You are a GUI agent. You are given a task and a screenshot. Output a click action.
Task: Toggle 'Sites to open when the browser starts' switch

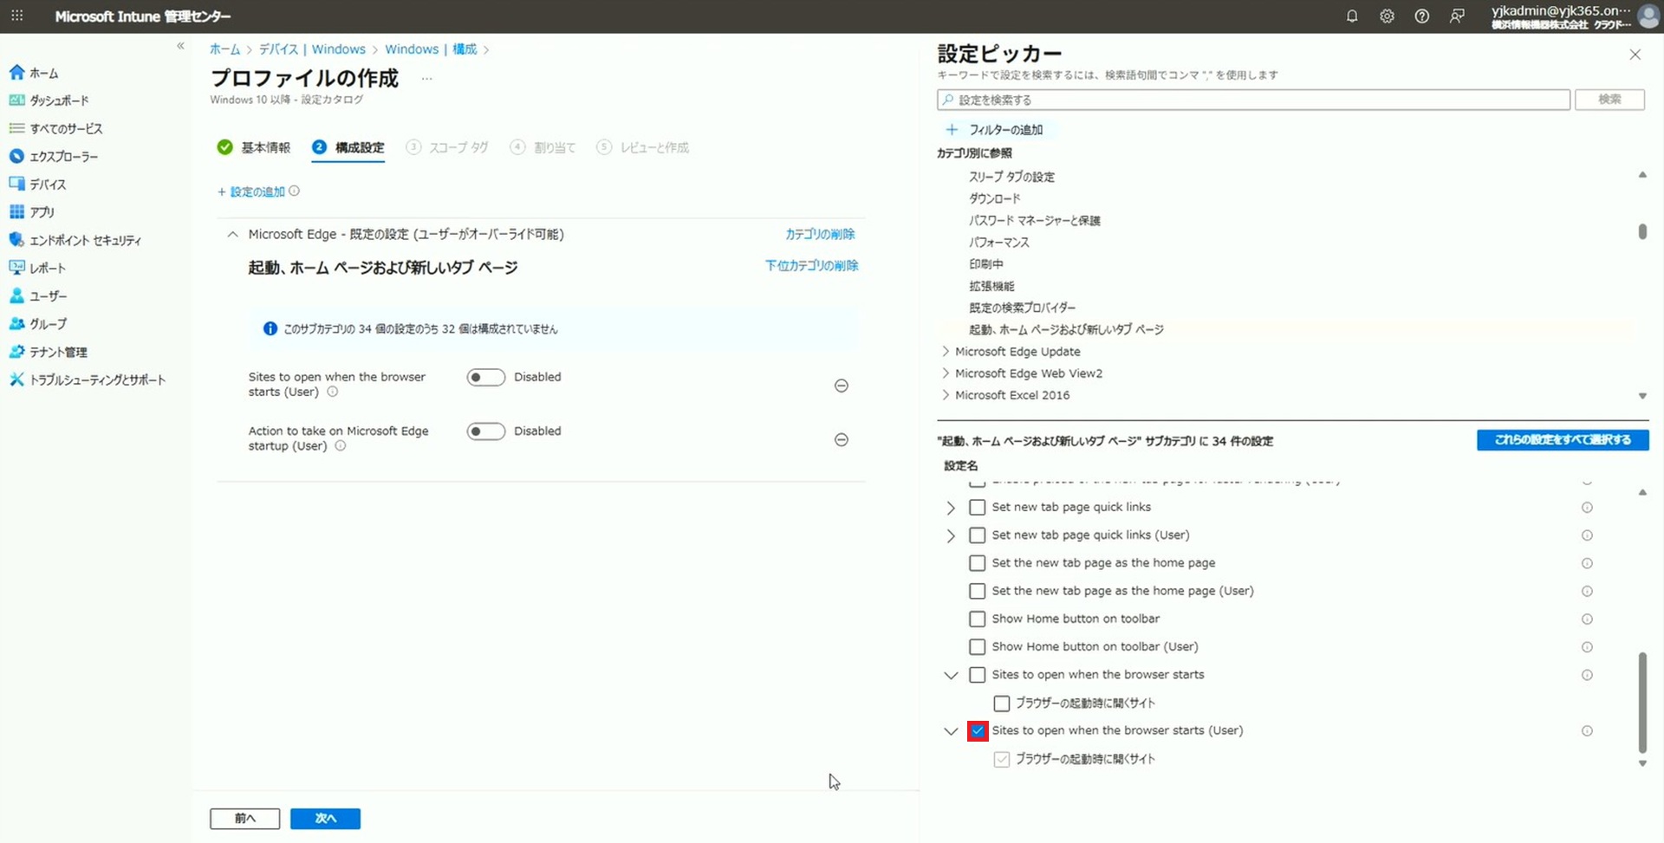485,378
